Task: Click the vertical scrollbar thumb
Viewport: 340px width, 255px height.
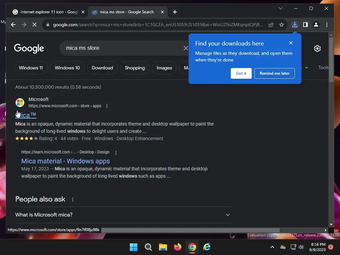Action: click(331, 60)
